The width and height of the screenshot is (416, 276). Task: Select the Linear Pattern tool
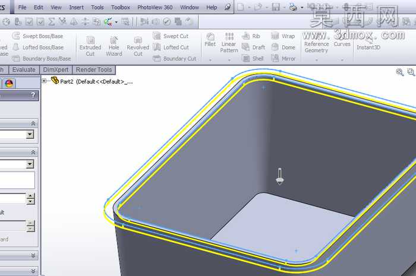229,43
